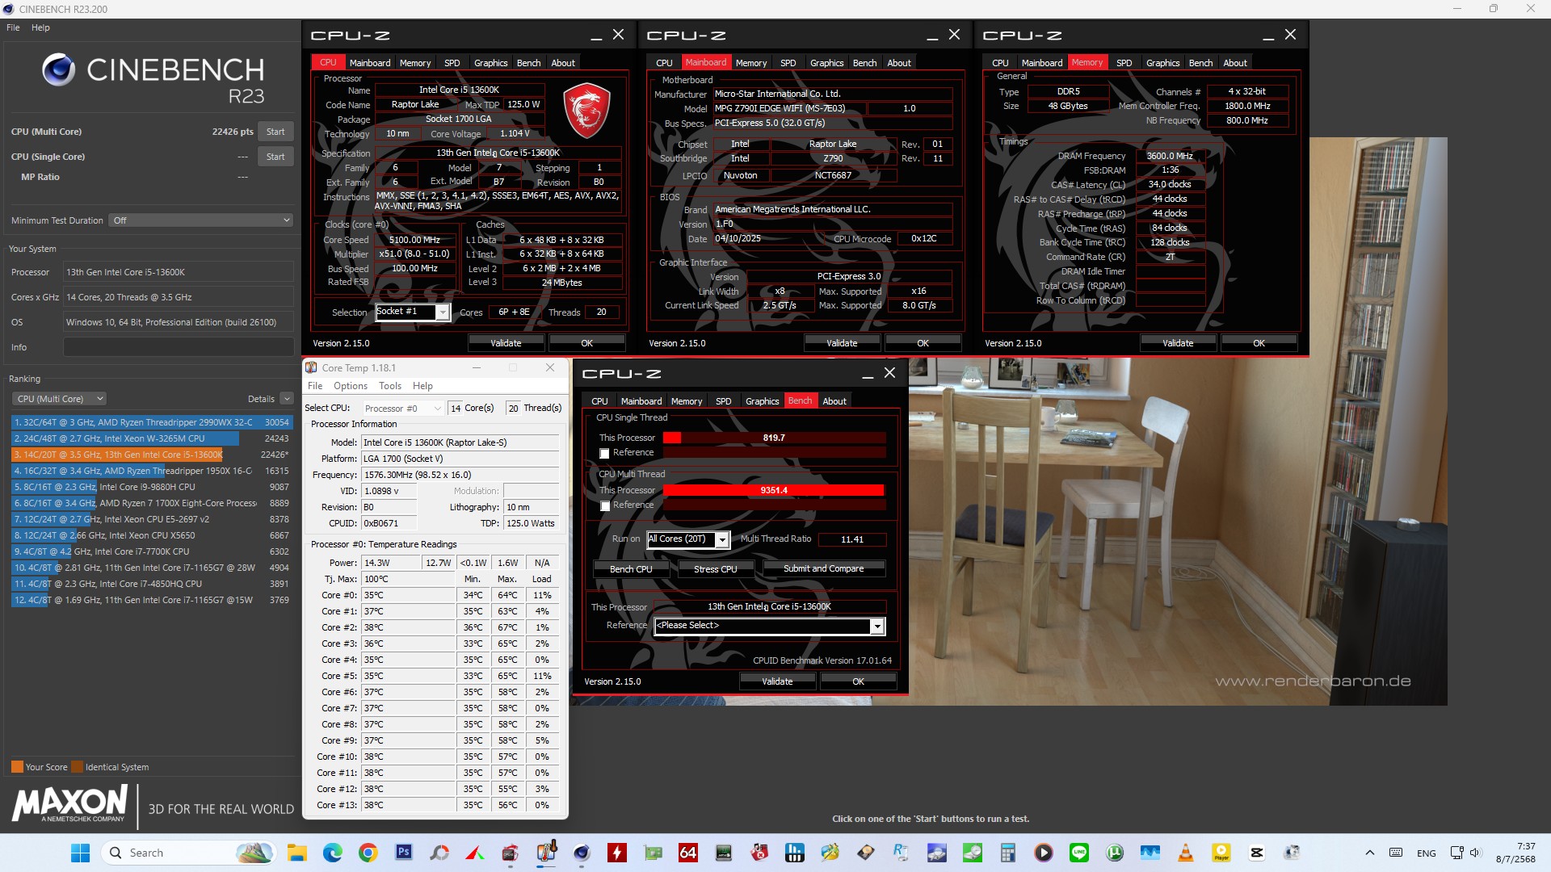Open the LINE messenger taskbar icon
Viewport: 1551px width, 872px height.
[1079, 853]
